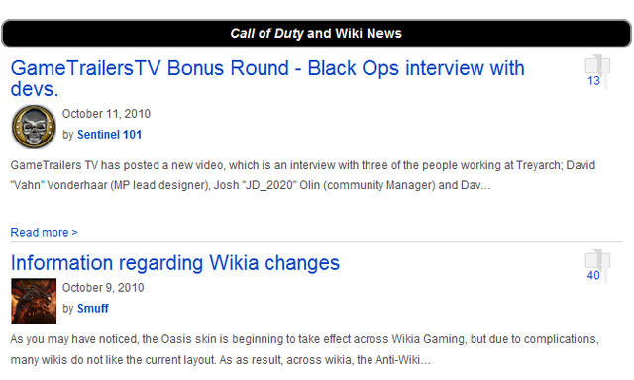Visit Smuff's user profile link
The image size is (634, 380).
93,309
